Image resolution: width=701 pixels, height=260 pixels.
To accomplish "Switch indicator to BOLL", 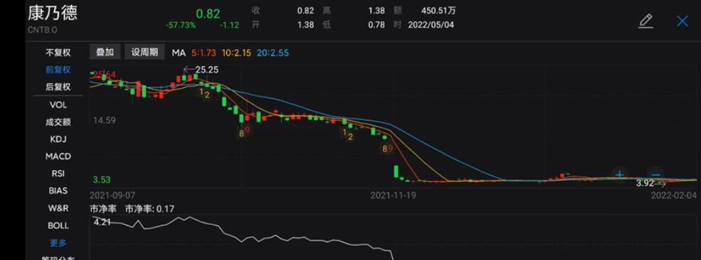I will (58, 226).
